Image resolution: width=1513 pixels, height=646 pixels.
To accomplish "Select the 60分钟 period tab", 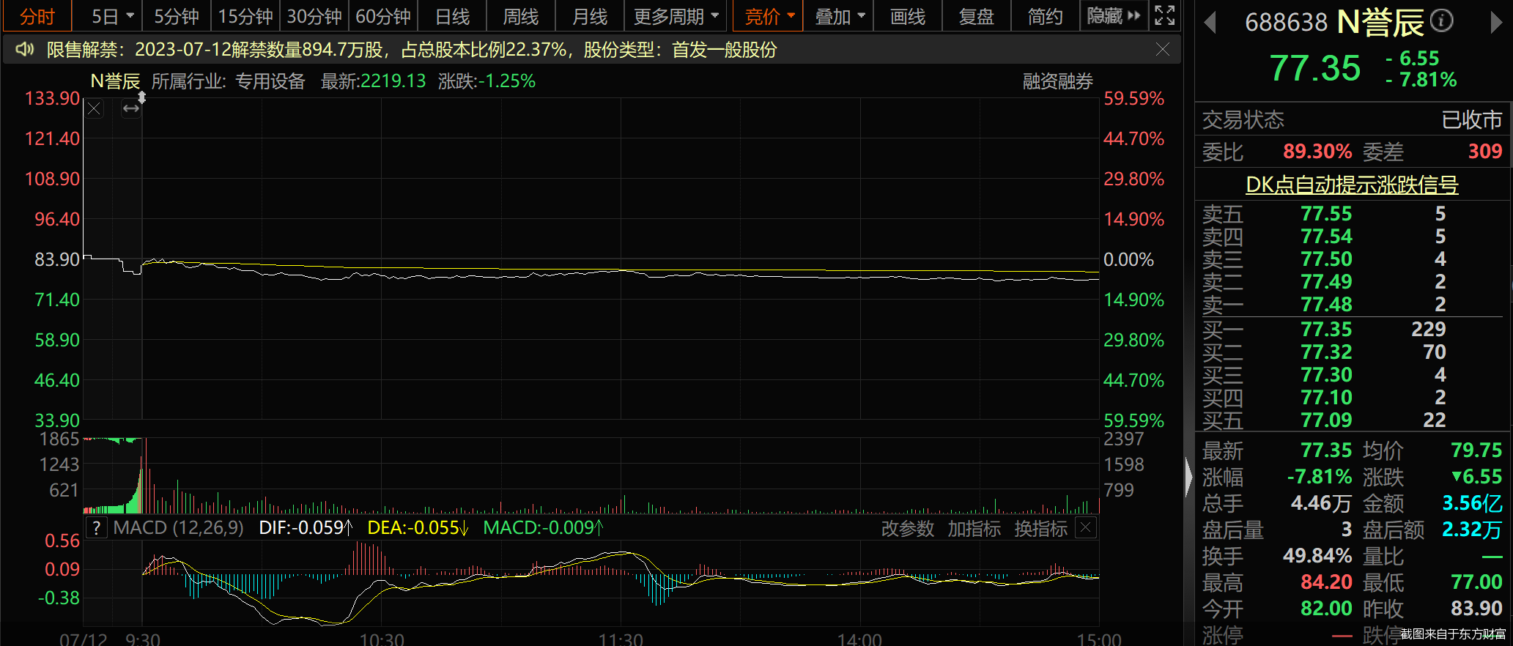I will click(x=382, y=16).
